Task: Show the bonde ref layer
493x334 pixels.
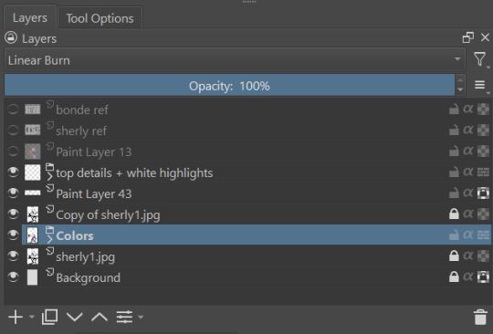Action: coord(13,110)
